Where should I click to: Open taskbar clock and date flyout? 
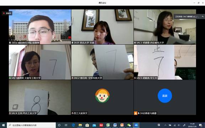click(x=192, y=125)
